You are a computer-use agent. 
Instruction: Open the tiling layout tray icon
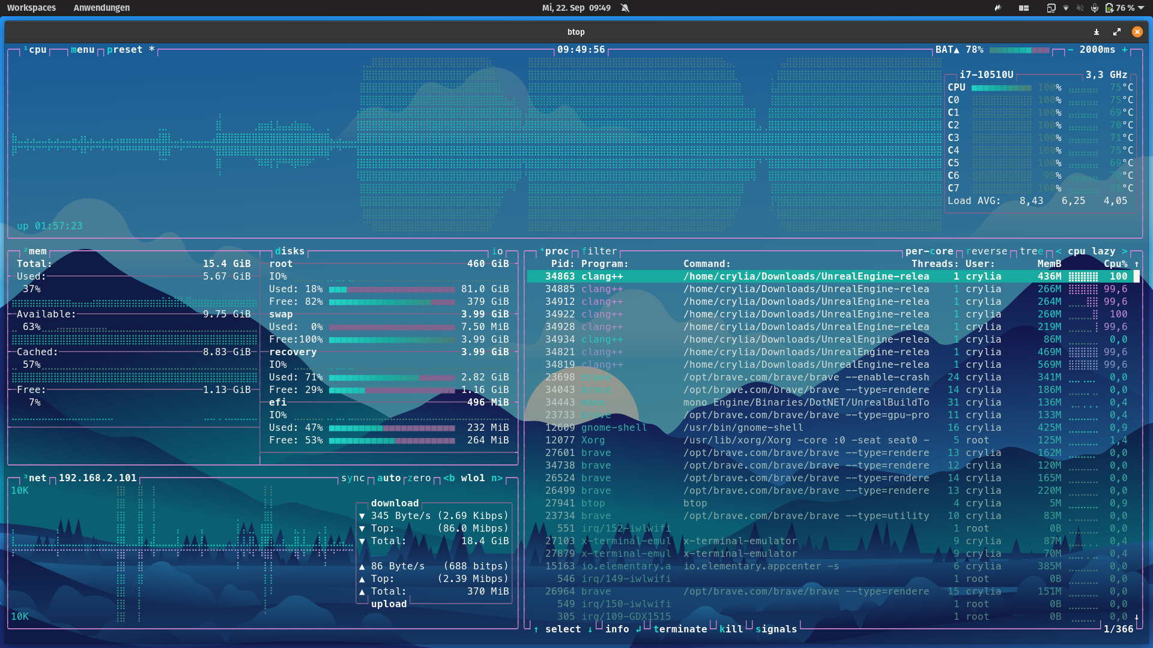coord(1024,8)
